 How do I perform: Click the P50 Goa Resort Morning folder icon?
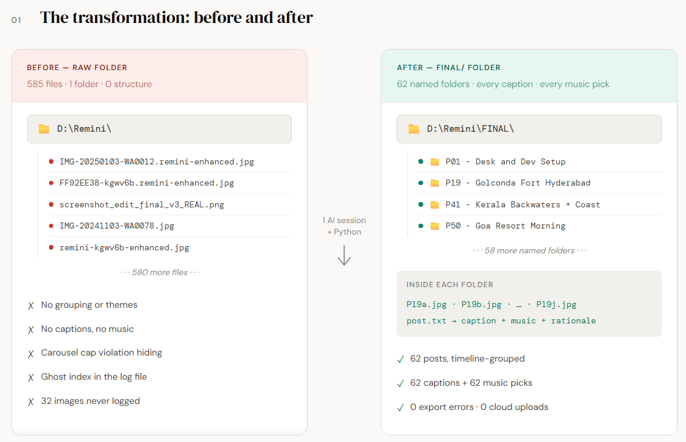(x=435, y=226)
